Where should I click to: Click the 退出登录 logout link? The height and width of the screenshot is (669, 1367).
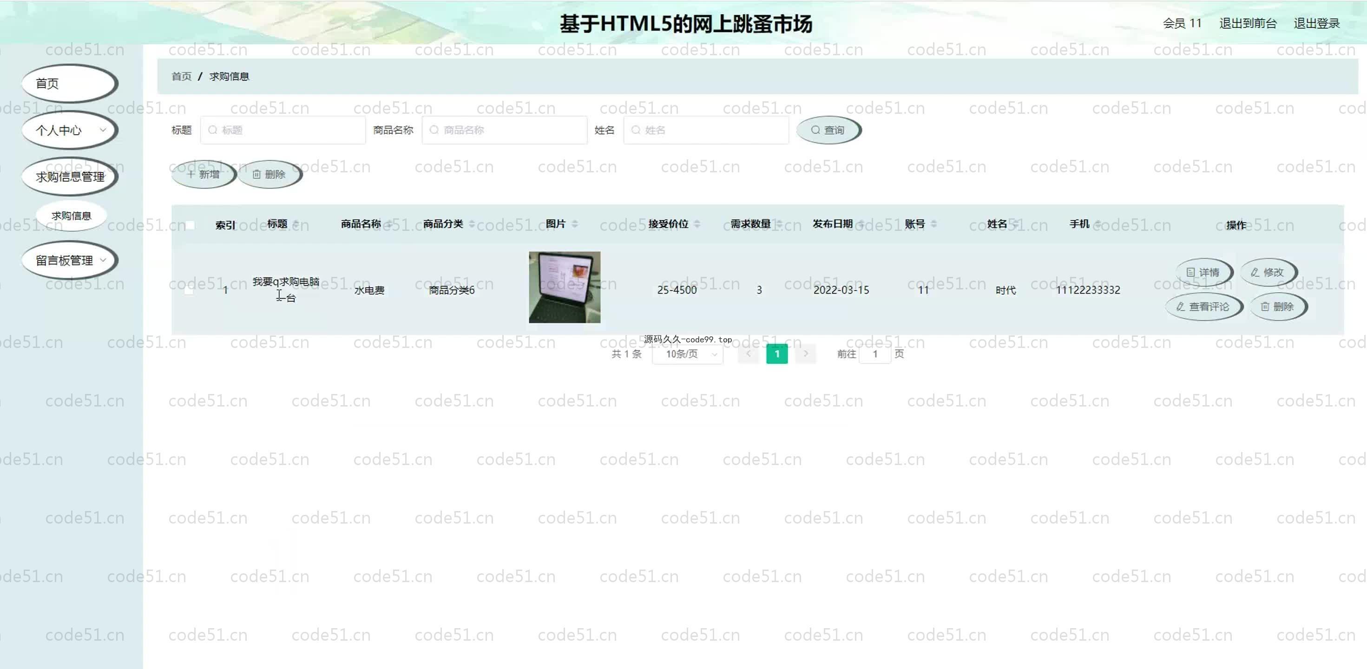(x=1317, y=23)
